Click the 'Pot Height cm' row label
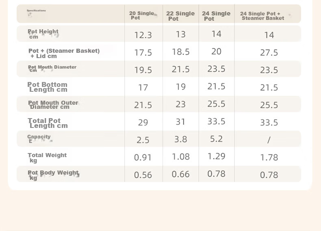 [x=43, y=34]
